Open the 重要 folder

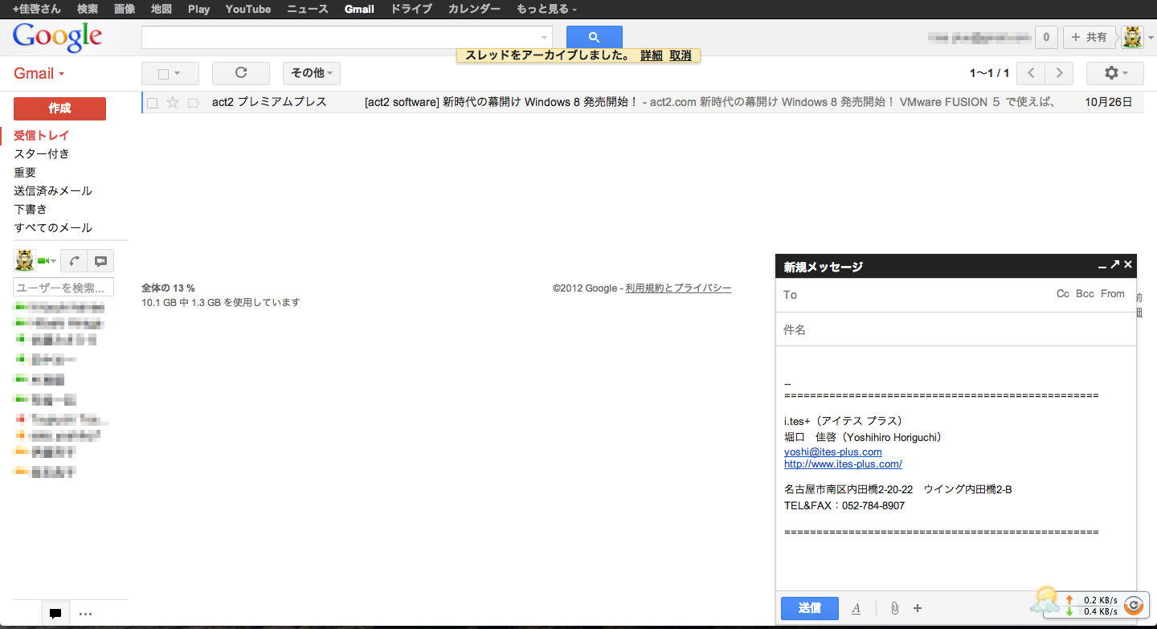25,172
